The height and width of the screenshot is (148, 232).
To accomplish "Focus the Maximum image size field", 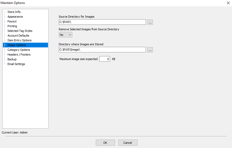I will 105,59.
